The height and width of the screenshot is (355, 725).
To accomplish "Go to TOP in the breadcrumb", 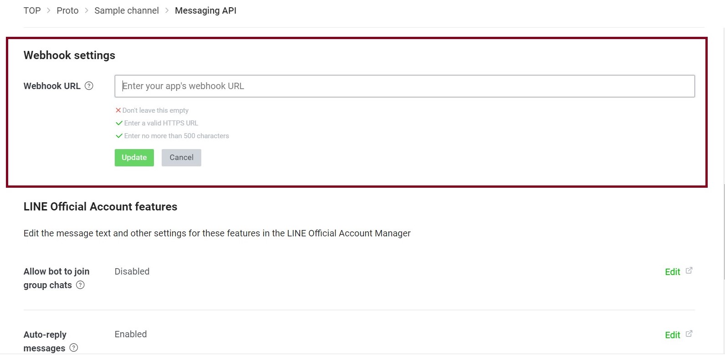I will pos(32,10).
